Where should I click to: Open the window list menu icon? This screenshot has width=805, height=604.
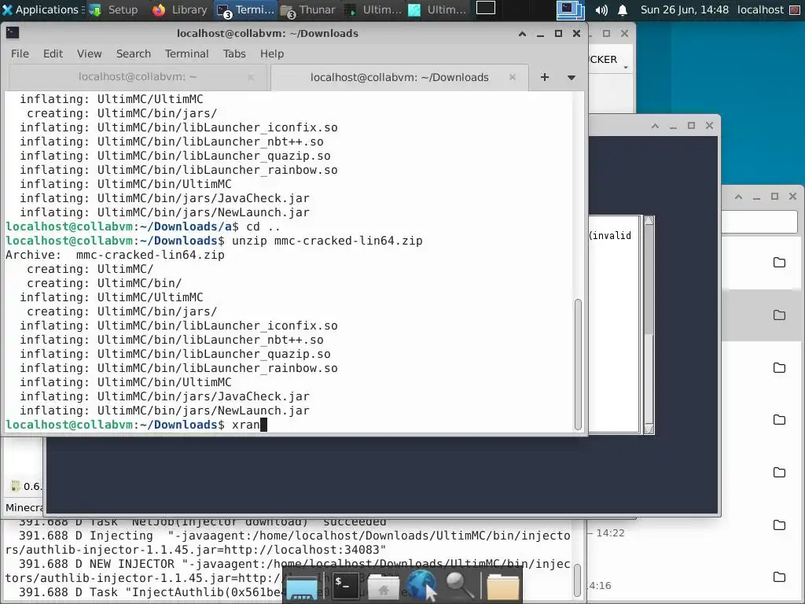[x=571, y=9]
